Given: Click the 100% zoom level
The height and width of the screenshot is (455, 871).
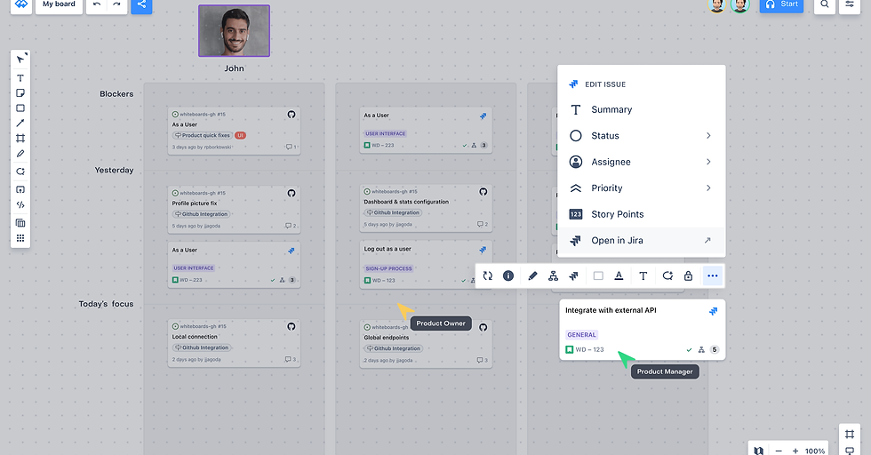Looking at the screenshot, I should pos(815,451).
